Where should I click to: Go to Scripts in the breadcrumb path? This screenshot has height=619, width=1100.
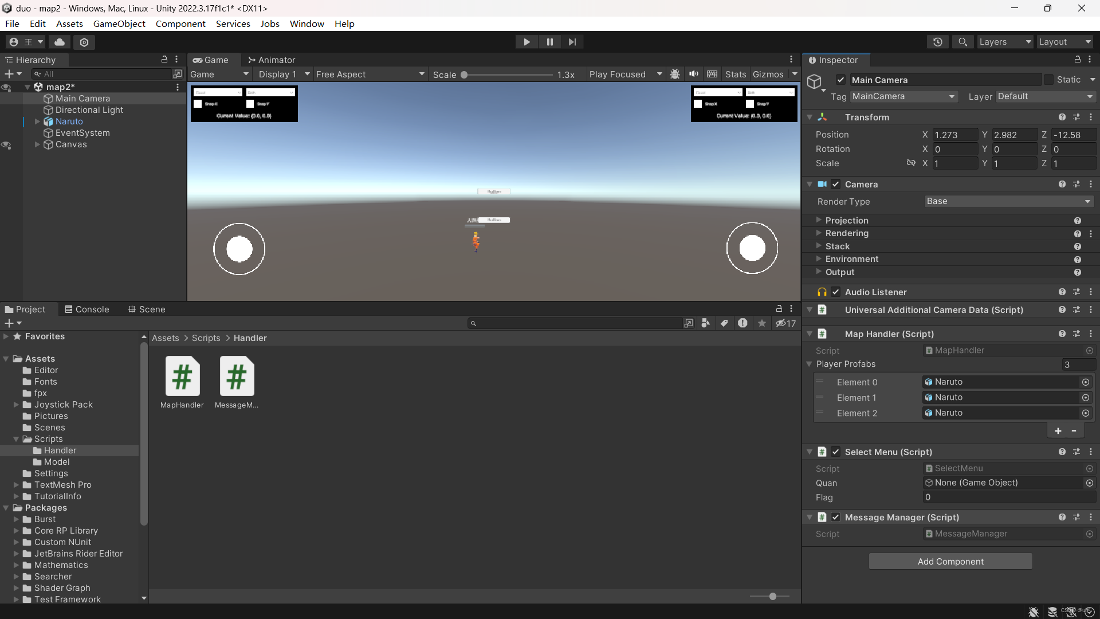point(206,338)
